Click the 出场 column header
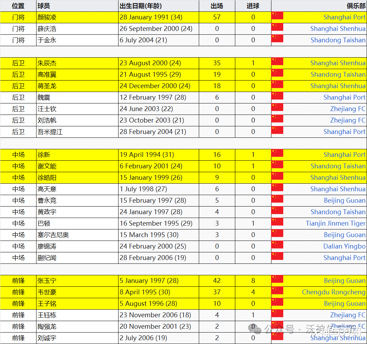Viewport: 367px width, 344px height. click(x=217, y=6)
